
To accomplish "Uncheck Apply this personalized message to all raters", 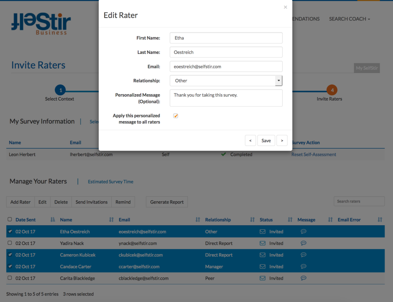I will click(176, 116).
